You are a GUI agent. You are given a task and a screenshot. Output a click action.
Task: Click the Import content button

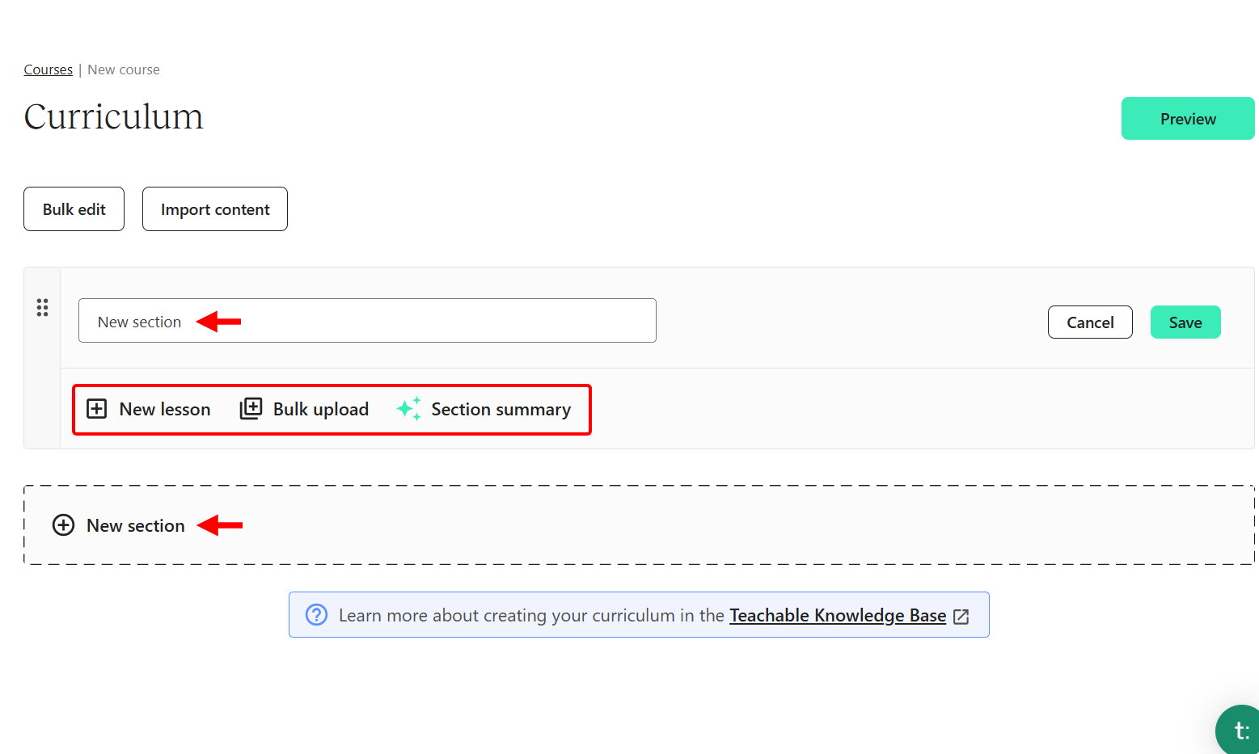click(215, 209)
